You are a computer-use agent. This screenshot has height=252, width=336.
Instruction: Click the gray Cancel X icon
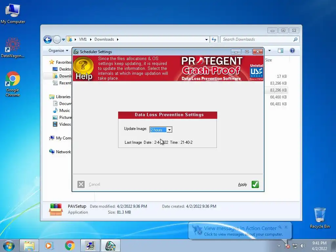[81, 184]
